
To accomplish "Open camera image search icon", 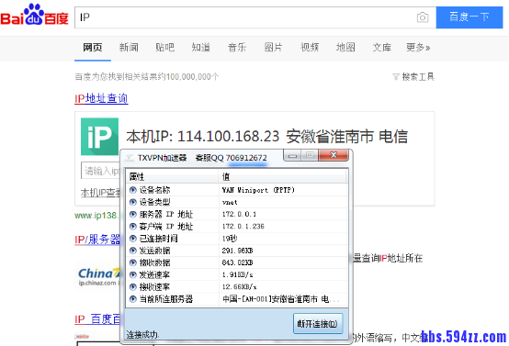I will [x=423, y=17].
